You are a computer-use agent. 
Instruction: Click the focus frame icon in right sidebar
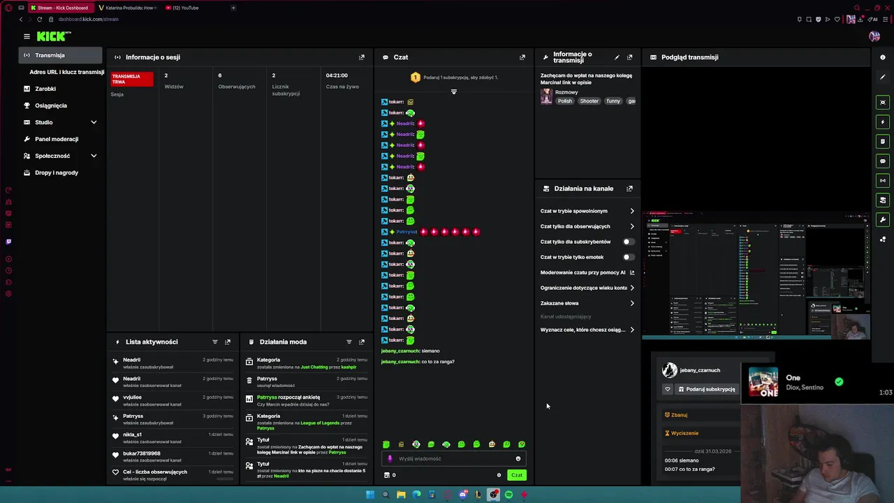click(883, 103)
